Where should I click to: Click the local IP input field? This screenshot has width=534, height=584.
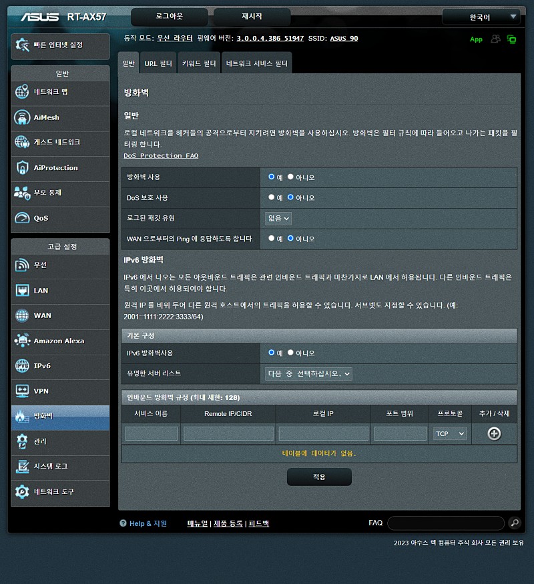click(x=323, y=433)
